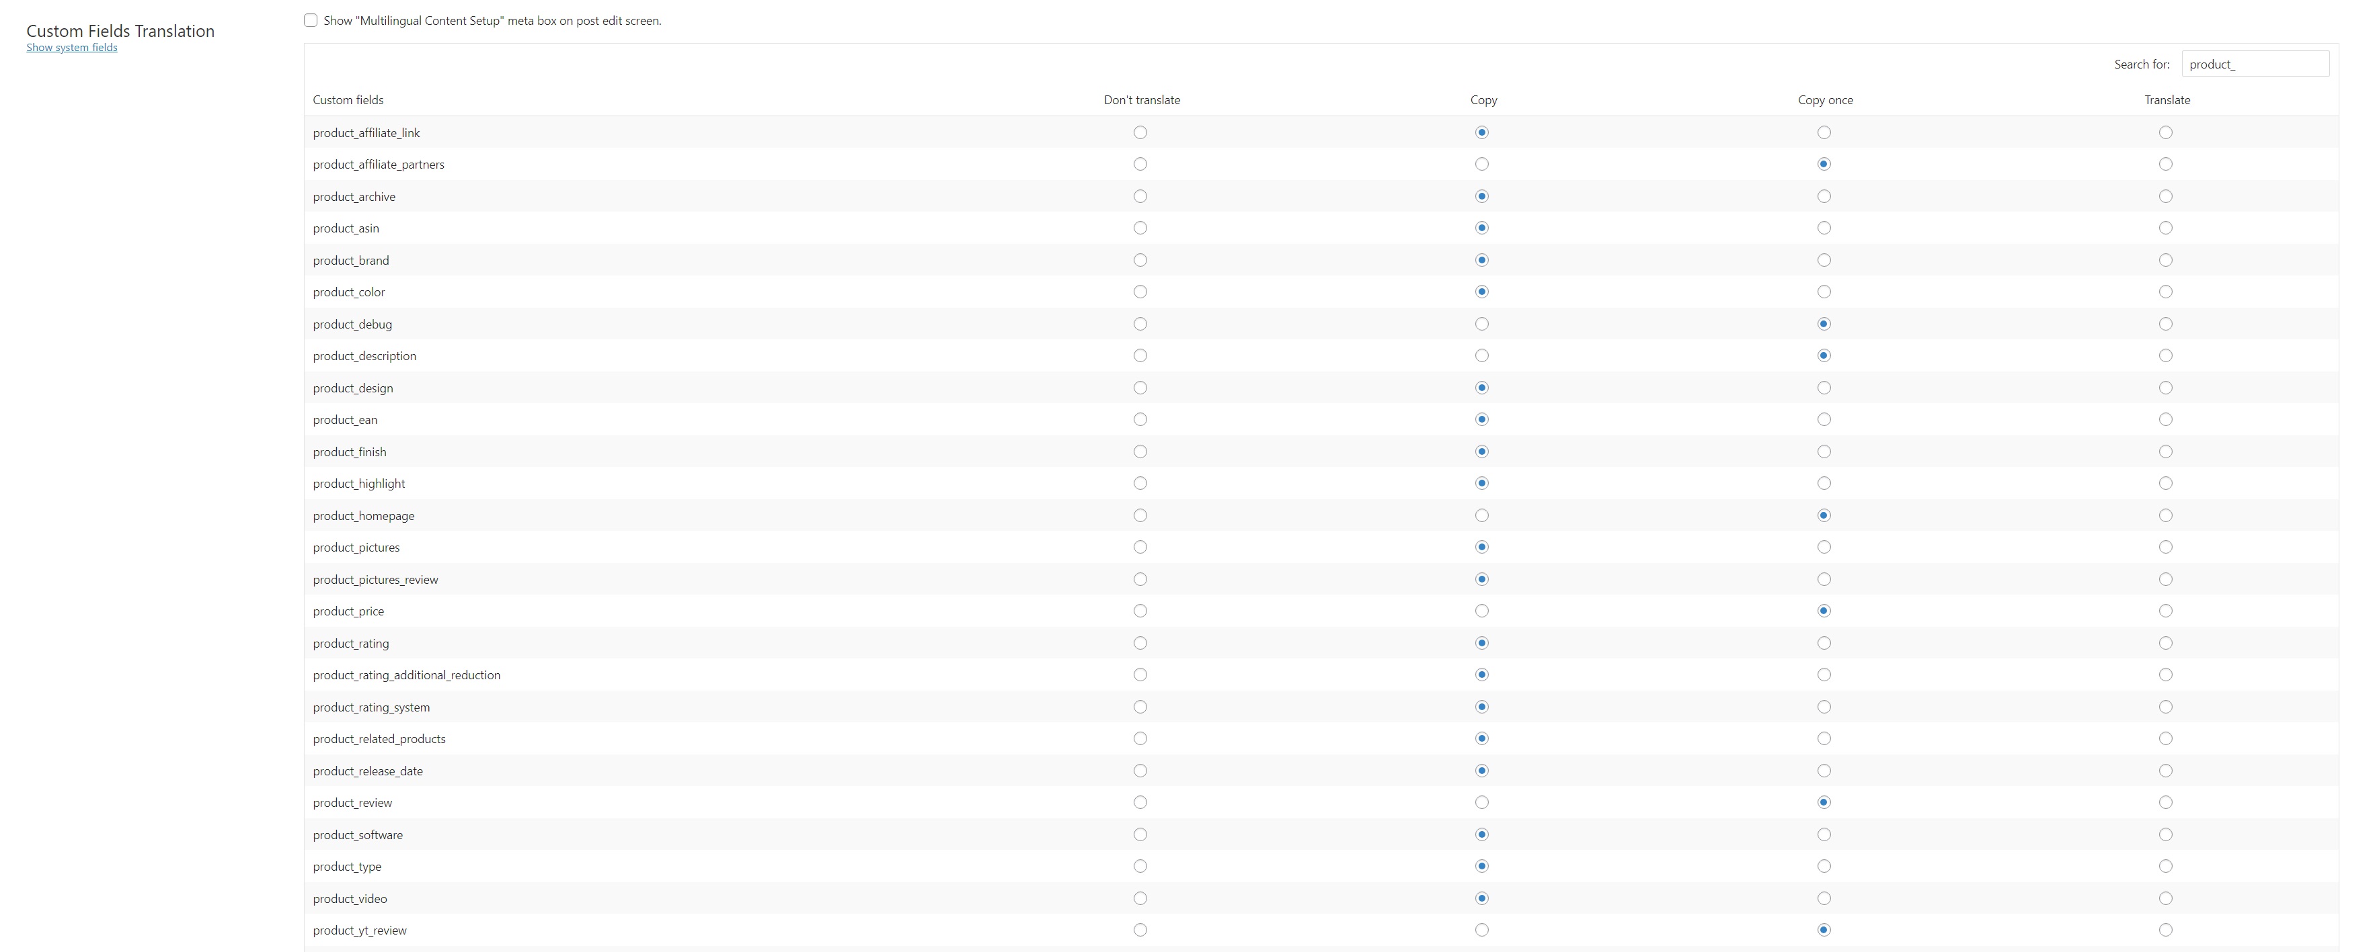Click the product_affiliate_link field name
This screenshot has height=952, width=2375.
point(366,133)
